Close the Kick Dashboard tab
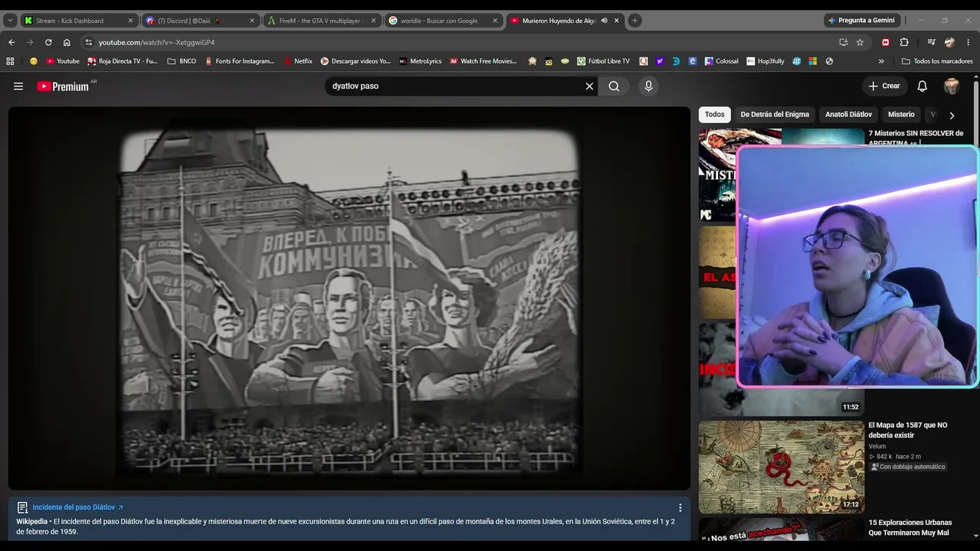 coord(130,21)
